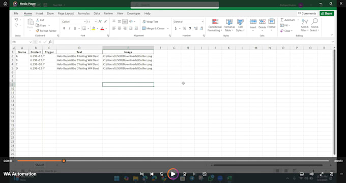
Task: Click the Comments button
Action: coord(307,13)
